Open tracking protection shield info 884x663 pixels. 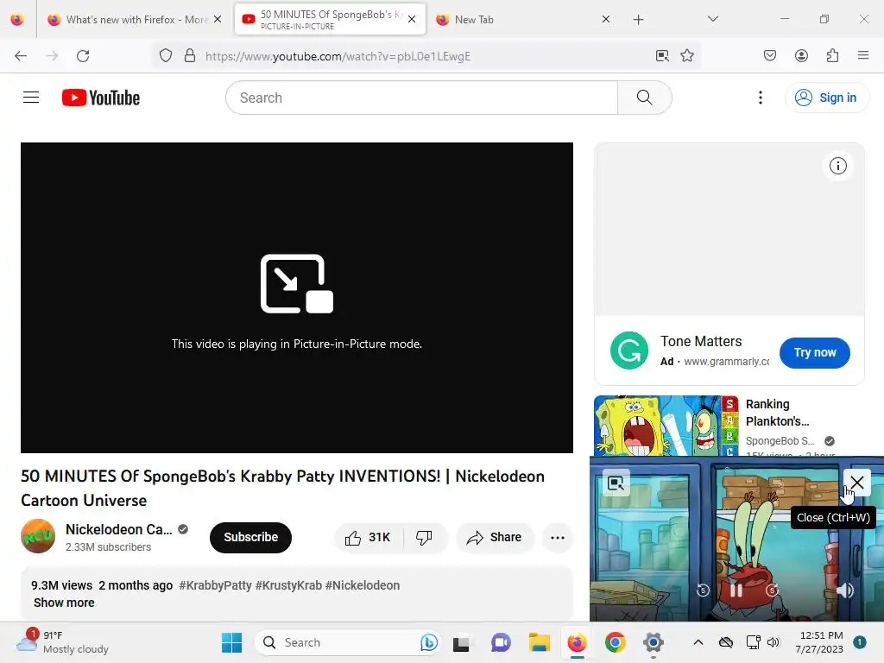point(165,56)
